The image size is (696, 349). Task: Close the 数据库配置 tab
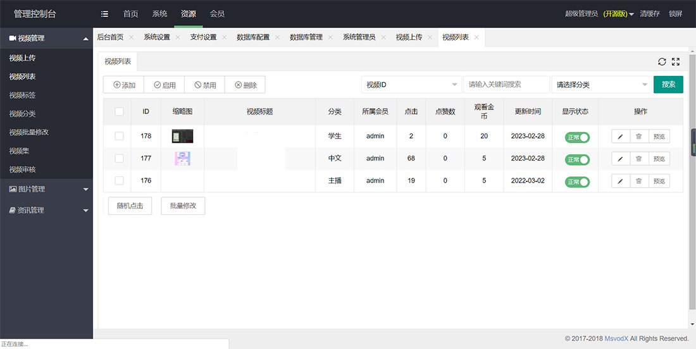point(277,37)
